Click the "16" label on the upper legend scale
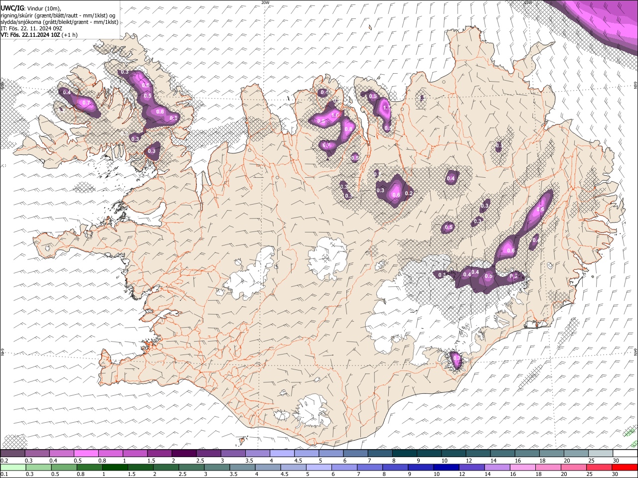The height and width of the screenshot is (478, 638). 518,461
